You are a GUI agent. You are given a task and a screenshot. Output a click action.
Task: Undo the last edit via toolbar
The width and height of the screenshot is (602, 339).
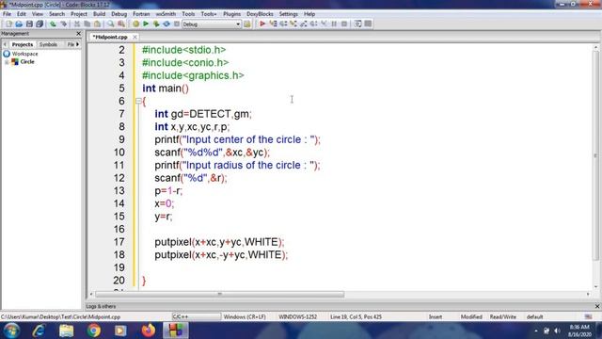[53, 24]
